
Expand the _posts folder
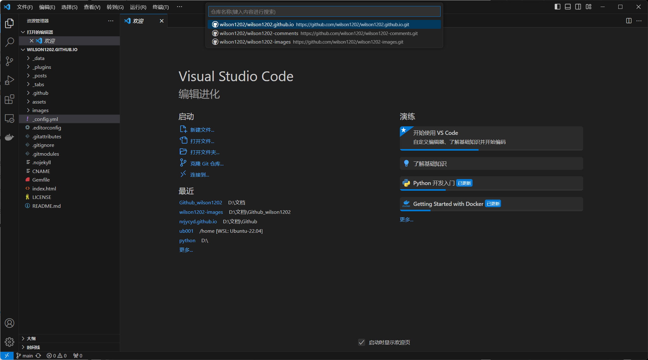pyautogui.click(x=40, y=76)
